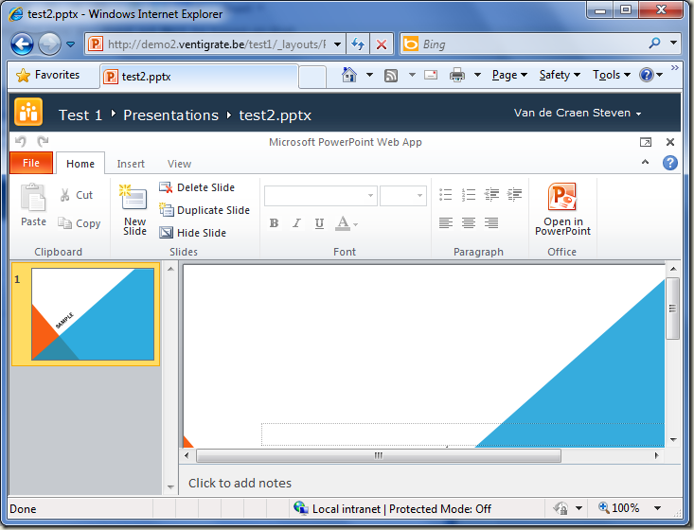This screenshot has width=694, height=530.
Task: Click the Cut scissors button
Action: (x=76, y=195)
